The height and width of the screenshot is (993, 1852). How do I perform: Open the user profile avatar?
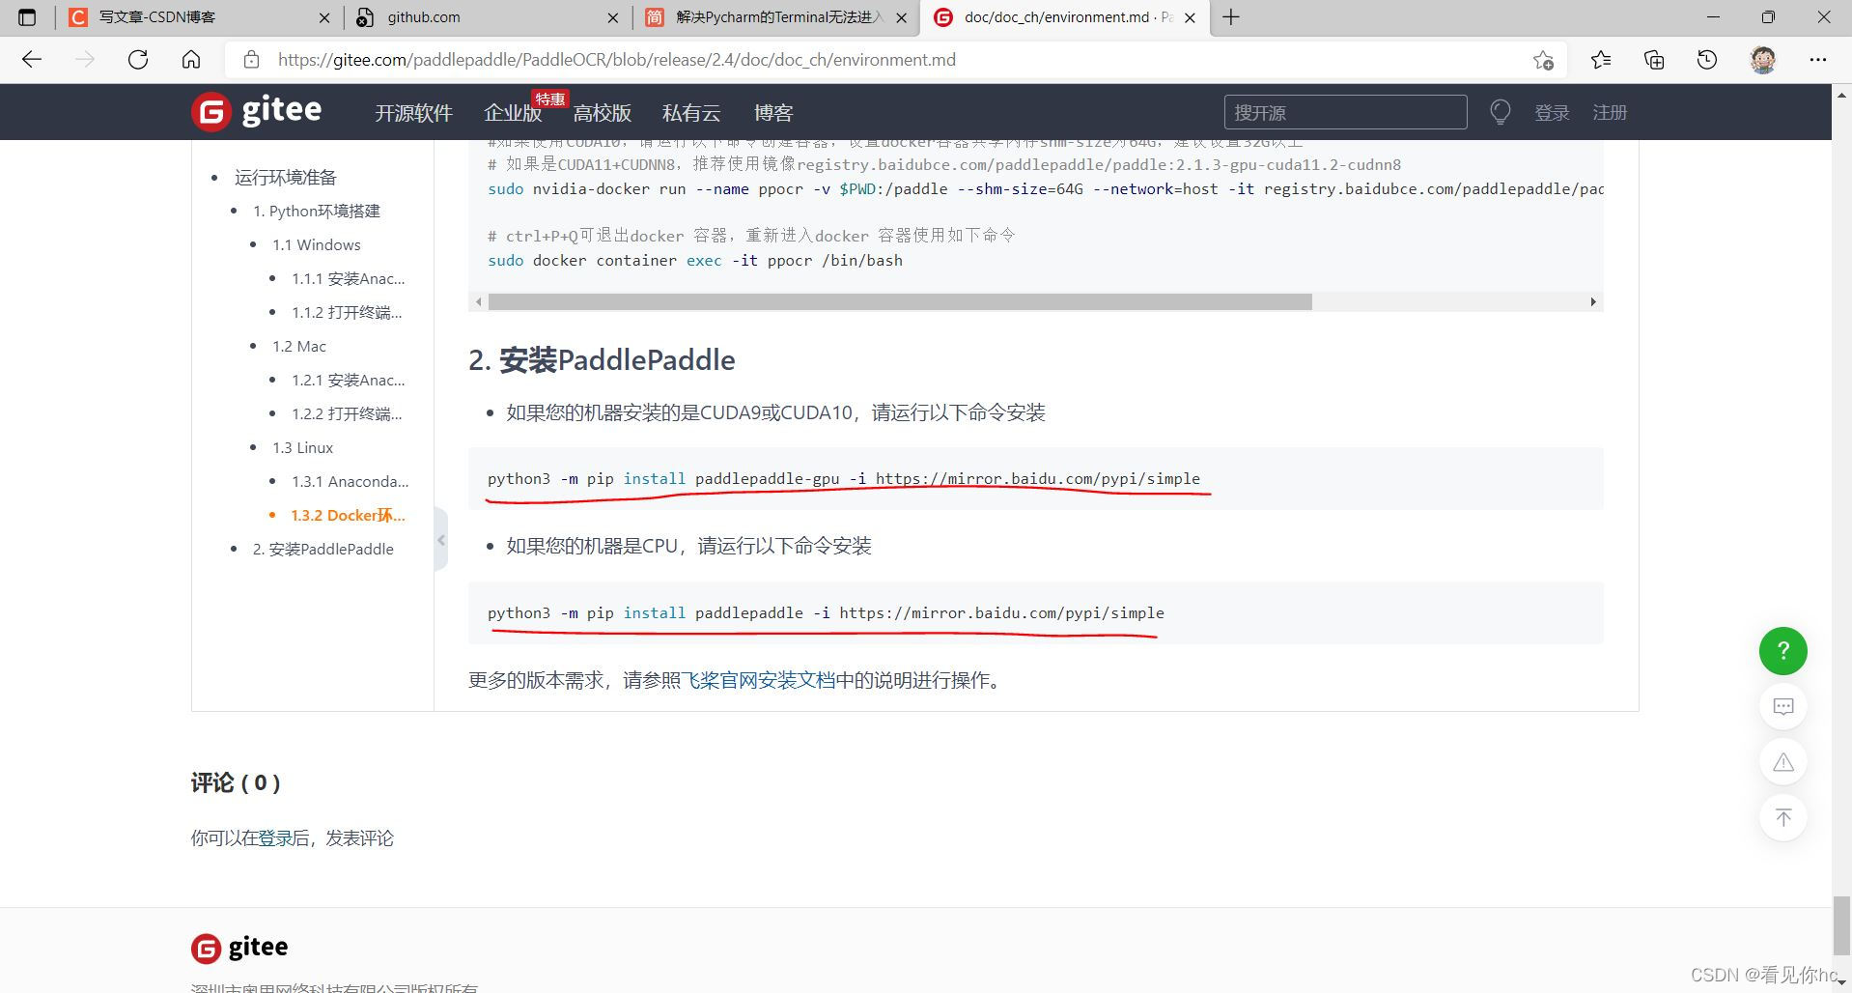[1763, 60]
